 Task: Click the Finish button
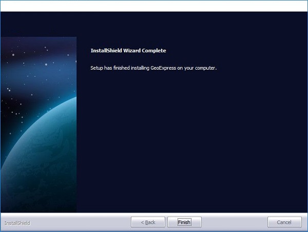[x=184, y=222]
